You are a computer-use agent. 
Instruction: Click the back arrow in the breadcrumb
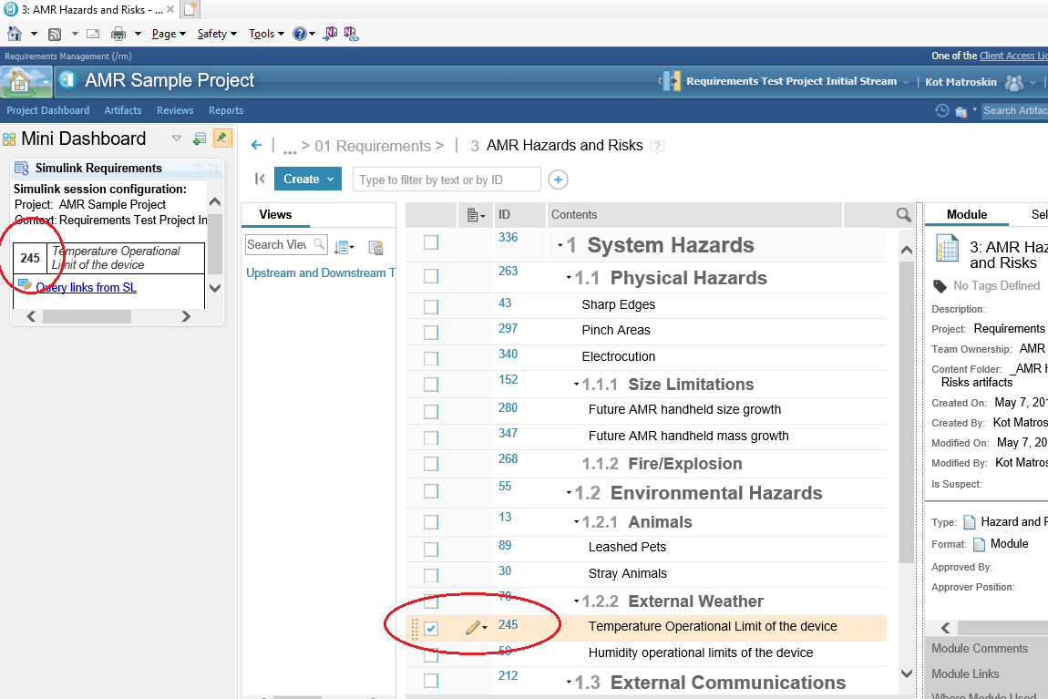[x=257, y=145]
